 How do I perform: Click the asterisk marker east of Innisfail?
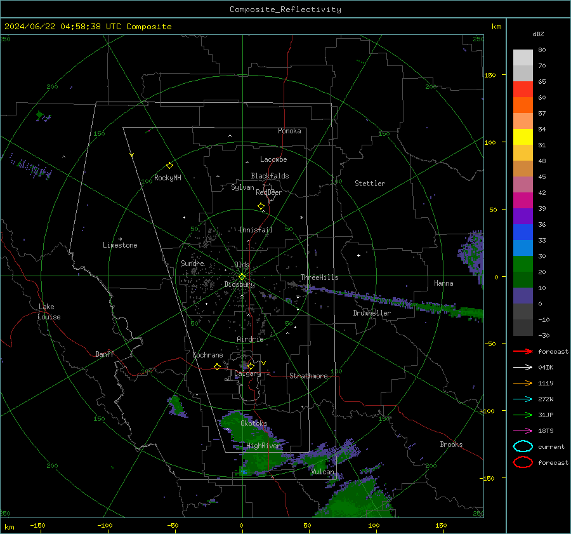tap(301, 218)
